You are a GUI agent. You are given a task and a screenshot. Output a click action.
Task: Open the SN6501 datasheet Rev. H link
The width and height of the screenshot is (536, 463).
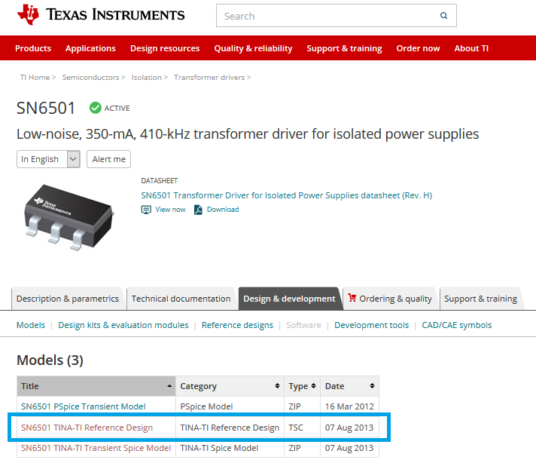point(287,195)
